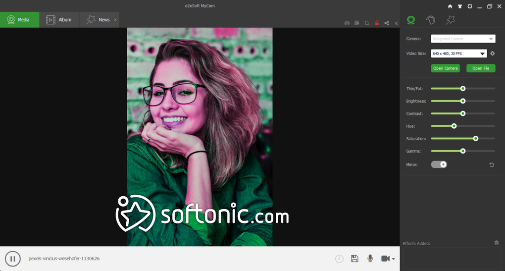Viewport: 505px width, 271px height.
Task: Save snapshot with the floppy disk icon
Action: (354, 259)
